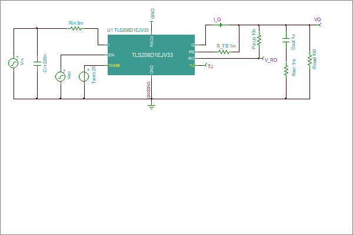Click the RO pin label on the IC
This screenshot has width=353, height=235.
191,59
